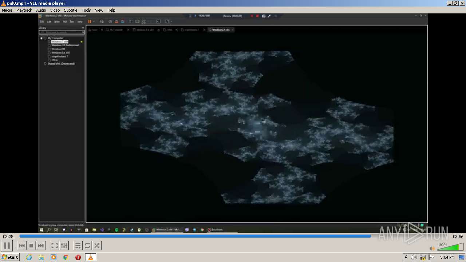Viewport: 466px width, 262px height.
Task: Stop playback with the stop button
Action: click(x=31, y=246)
